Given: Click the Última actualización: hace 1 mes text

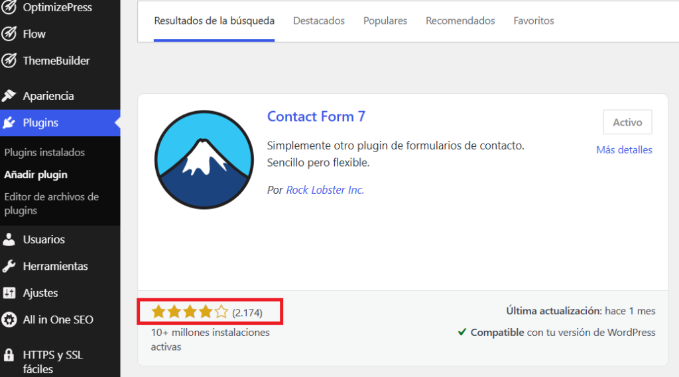Looking at the screenshot, I should coord(581,311).
